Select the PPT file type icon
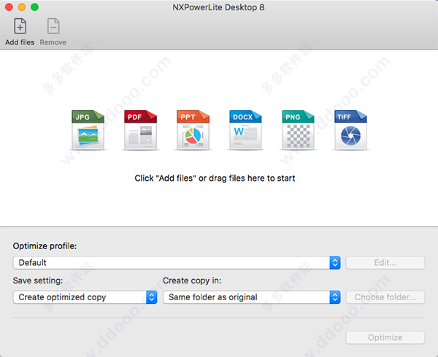The image size is (438, 357). 193,130
